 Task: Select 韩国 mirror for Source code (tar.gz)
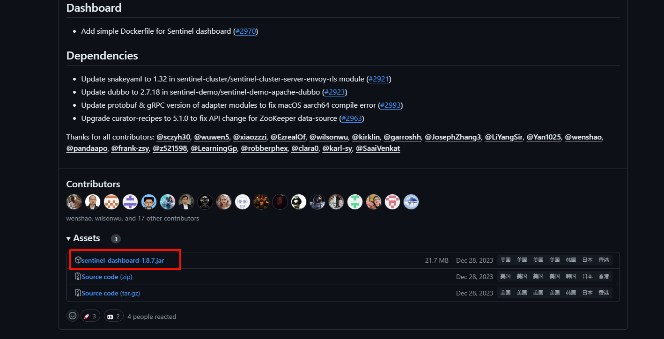coord(571,293)
